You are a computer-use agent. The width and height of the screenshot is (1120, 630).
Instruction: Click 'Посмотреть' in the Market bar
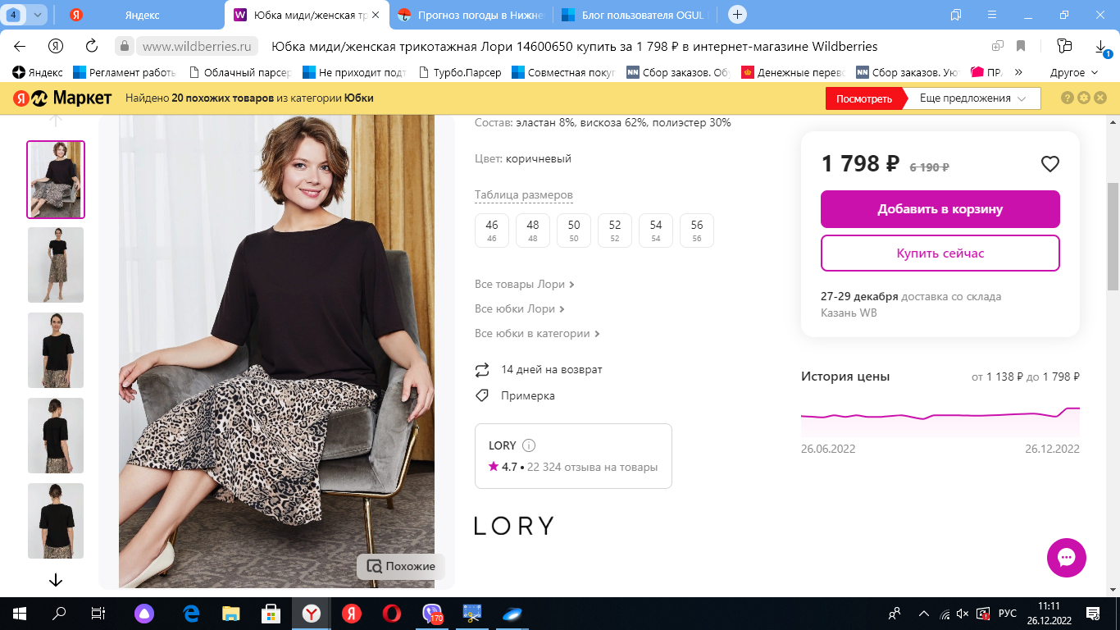tap(864, 98)
